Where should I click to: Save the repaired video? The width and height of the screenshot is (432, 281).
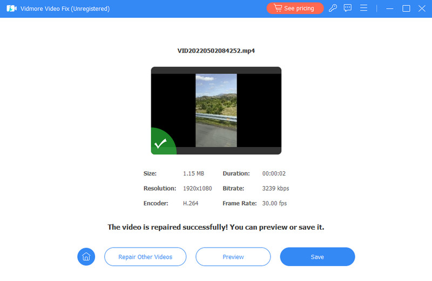point(318,257)
